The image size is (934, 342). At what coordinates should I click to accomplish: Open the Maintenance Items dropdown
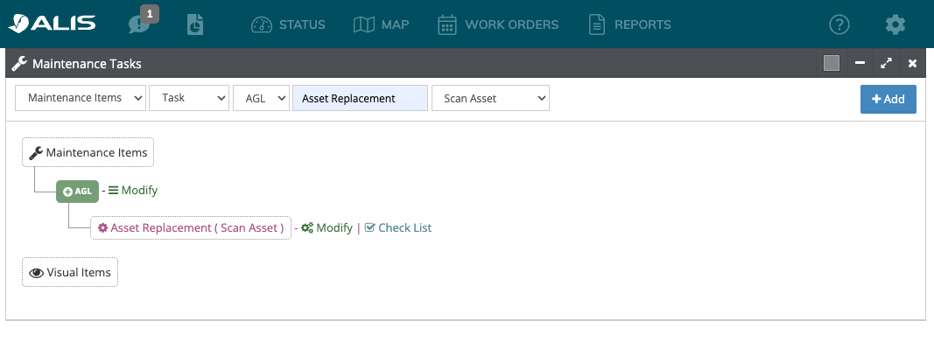(x=81, y=98)
